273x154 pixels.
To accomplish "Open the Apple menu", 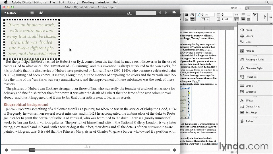I will point(6,2).
